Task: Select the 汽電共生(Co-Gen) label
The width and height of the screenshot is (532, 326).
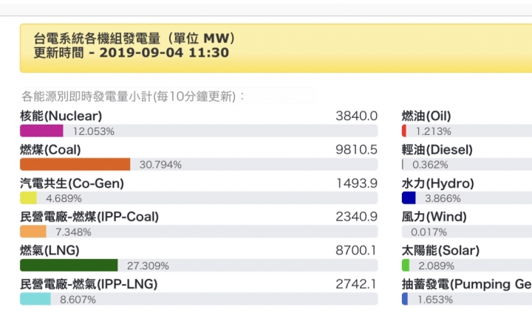Action: tap(72, 184)
